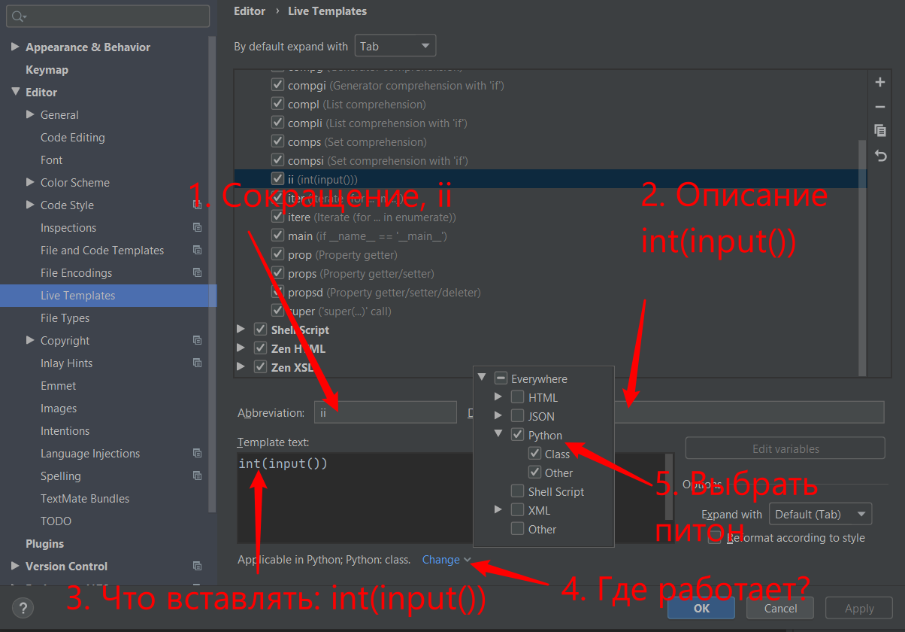This screenshot has height=632, width=905.
Task: Uncheck the Python context checkbox
Action: [517, 435]
